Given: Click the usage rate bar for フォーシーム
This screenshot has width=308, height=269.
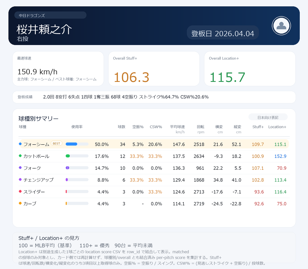Looking at the screenshot, I should coord(77,144).
